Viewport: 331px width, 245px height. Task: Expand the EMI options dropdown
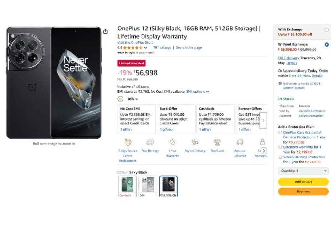pyautogui.click(x=198, y=92)
